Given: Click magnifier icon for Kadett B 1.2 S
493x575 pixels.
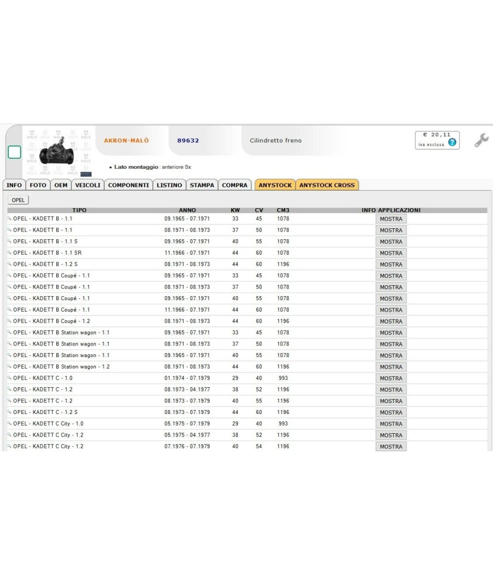Looking at the screenshot, I should point(9,264).
